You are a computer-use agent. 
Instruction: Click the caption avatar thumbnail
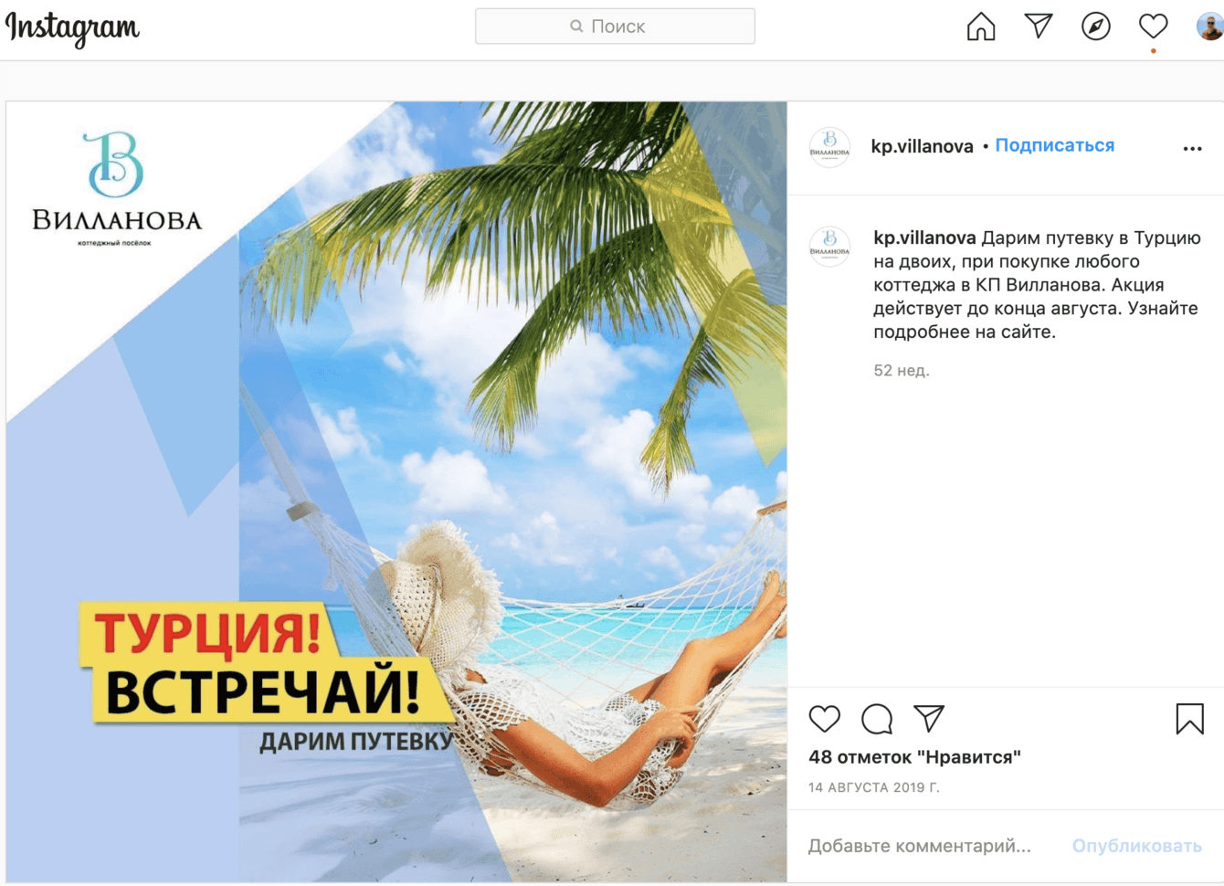(x=829, y=247)
